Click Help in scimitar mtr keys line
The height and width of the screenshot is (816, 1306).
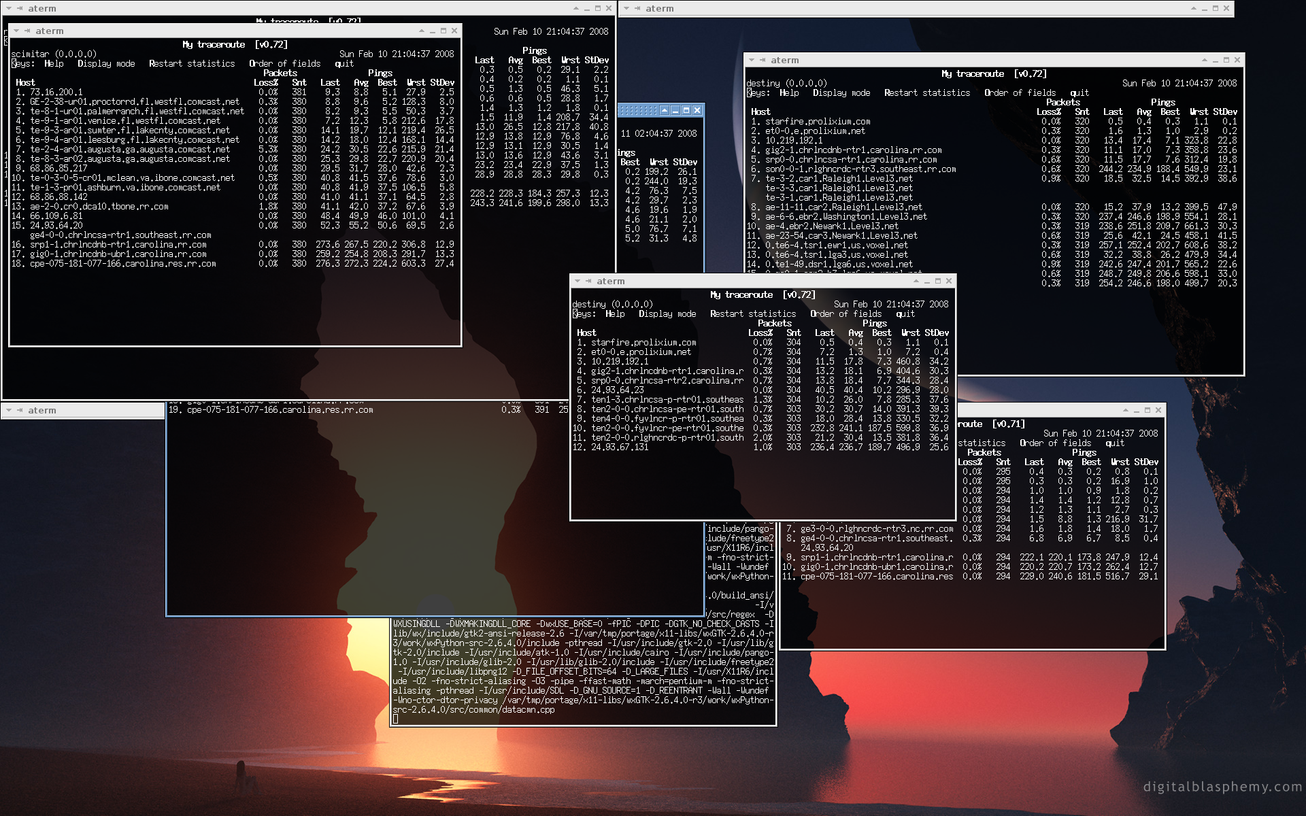point(54,64)
